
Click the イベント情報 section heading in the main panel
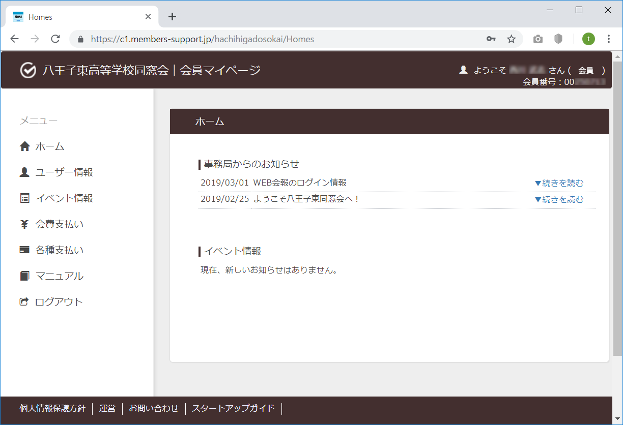pos(232,251)
